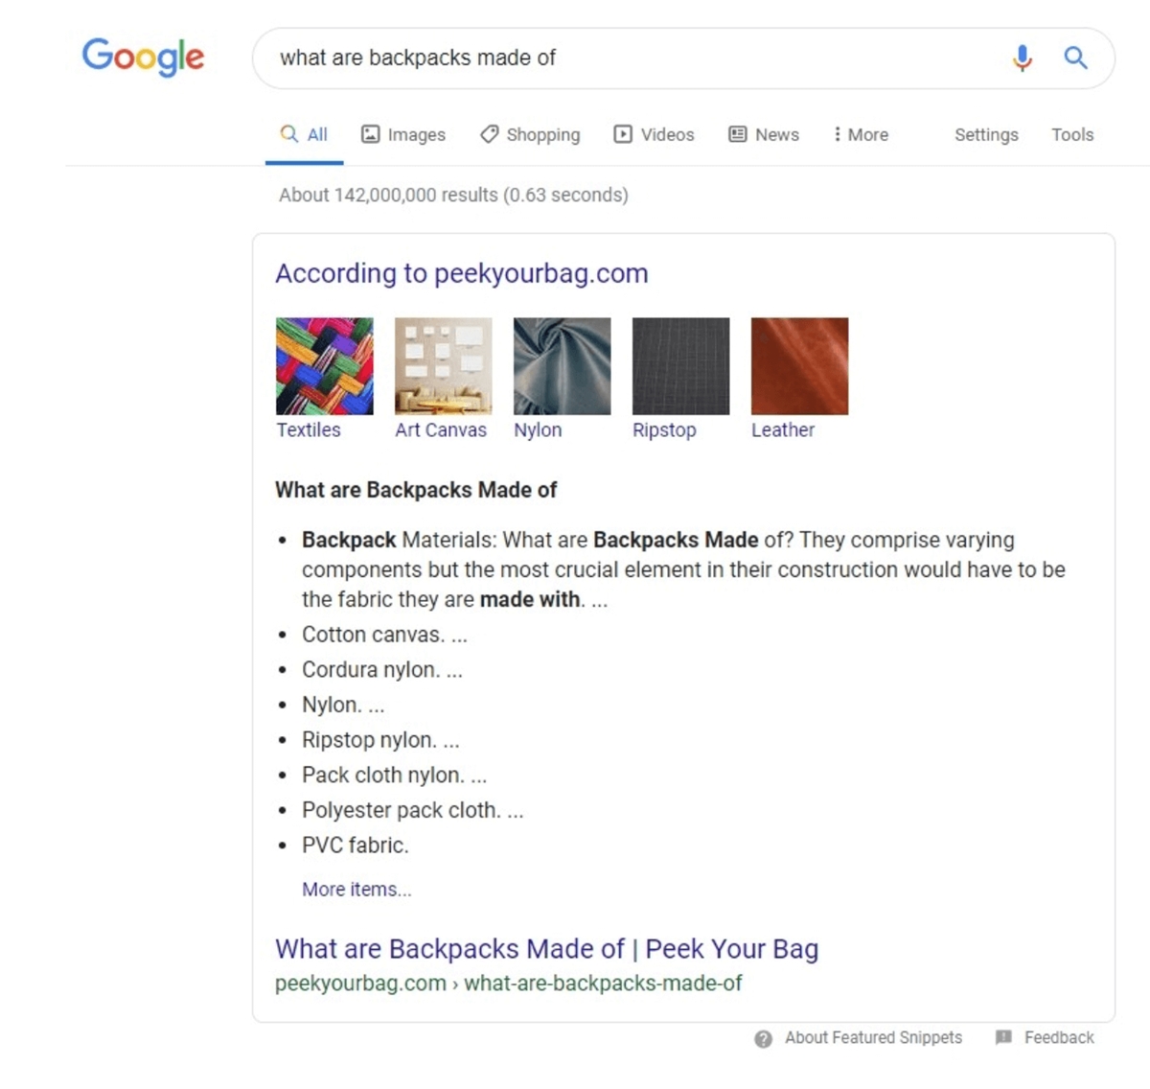Image resolution: width=1150 pixels, height=1089 pixels.
Task: Open the Settings menu
Action: click(986, 134)
